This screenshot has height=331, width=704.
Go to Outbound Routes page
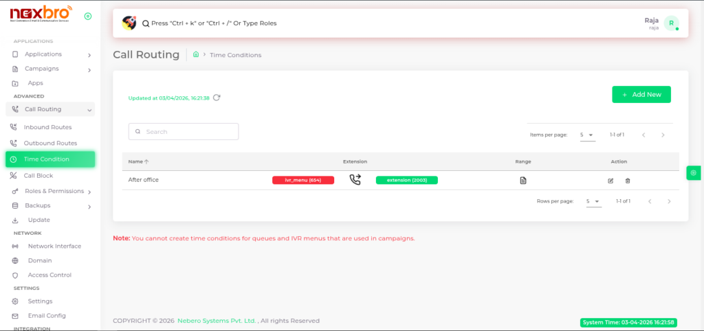point(50,143)
